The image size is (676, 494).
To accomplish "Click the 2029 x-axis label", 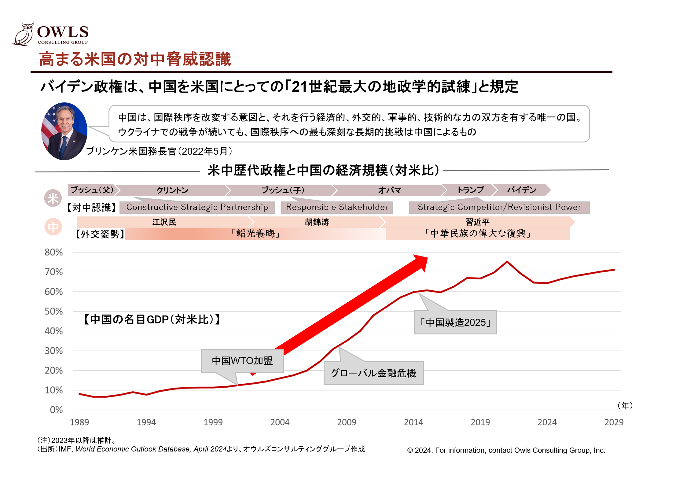I will (x=614, y=422).
